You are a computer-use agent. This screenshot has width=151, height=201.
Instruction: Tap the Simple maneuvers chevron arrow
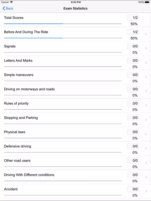pyautogui.click(x=146, y=77)
